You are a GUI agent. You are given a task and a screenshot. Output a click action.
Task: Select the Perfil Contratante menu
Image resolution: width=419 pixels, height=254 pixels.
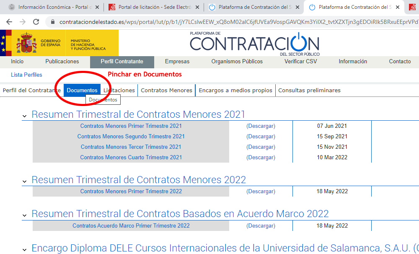122,62
